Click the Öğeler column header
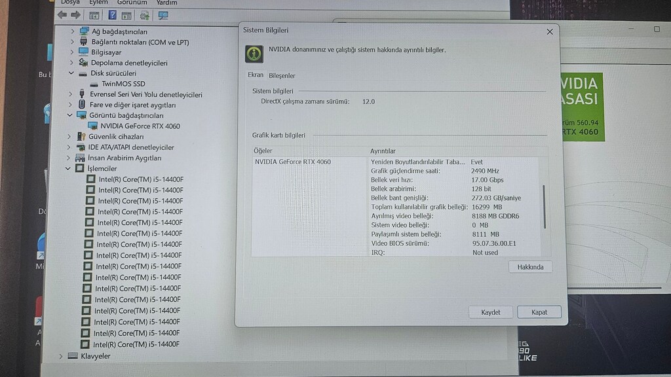Image resolution: width=671 pixels, height=377 pixels. click(263, 151)
